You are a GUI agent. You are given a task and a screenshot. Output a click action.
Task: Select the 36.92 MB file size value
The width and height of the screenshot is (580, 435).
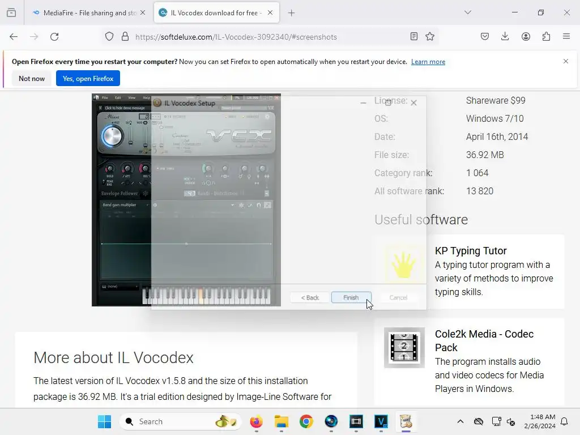(x=485, y=155)
